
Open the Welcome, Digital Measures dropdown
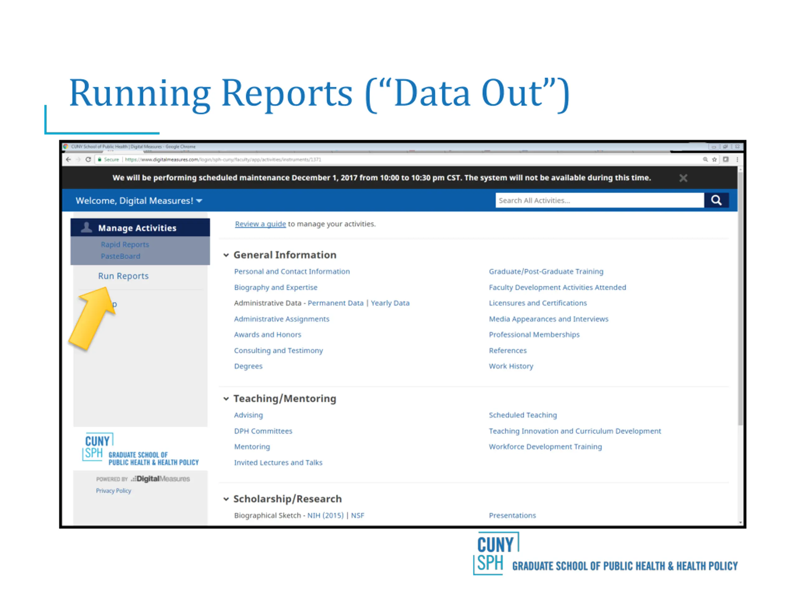coord(139,201)
